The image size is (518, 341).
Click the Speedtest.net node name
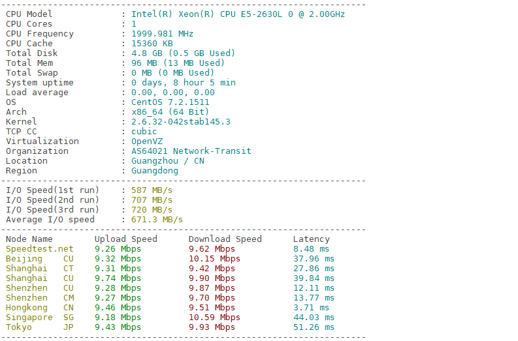click(40, 249)
